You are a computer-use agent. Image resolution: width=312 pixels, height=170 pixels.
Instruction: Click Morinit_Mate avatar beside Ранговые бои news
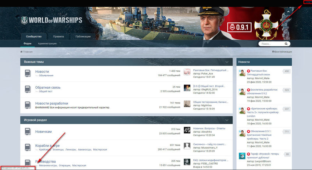[x=242, y=73]
